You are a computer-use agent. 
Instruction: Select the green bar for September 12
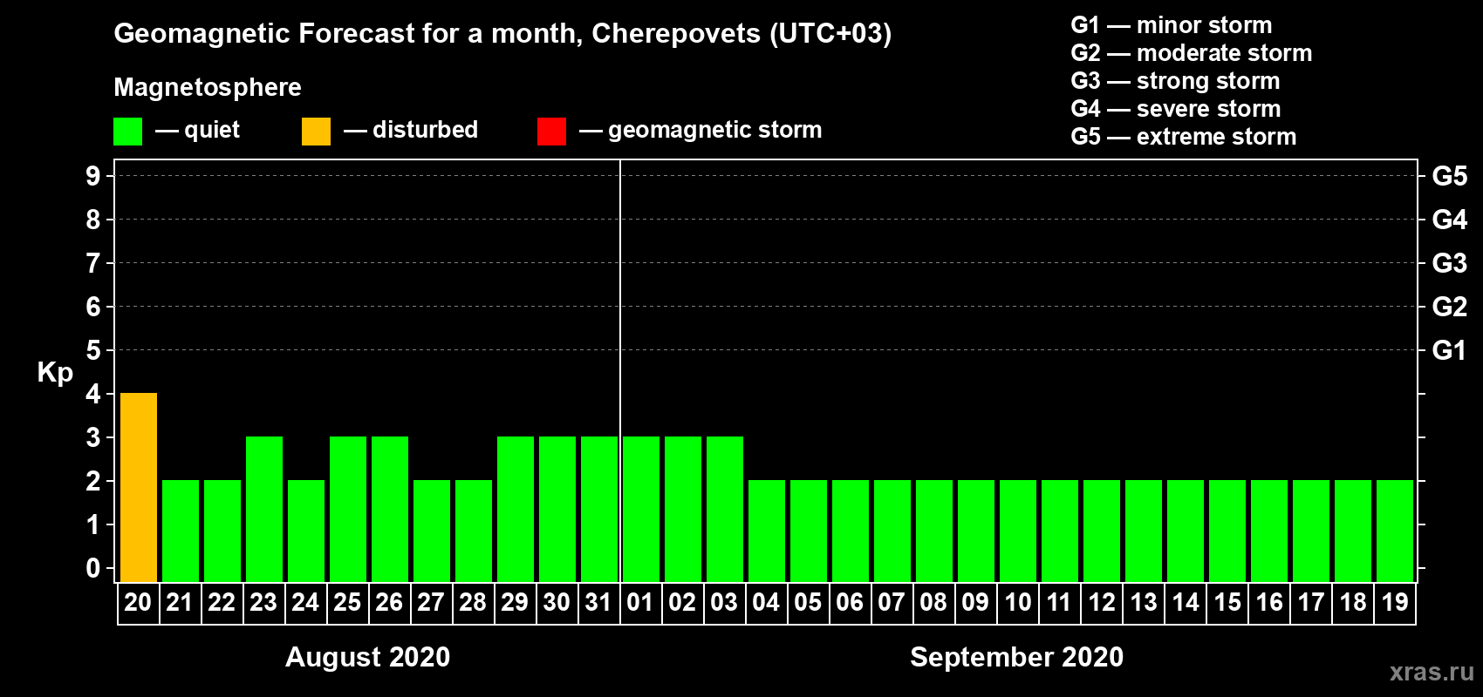point(1102,531)
